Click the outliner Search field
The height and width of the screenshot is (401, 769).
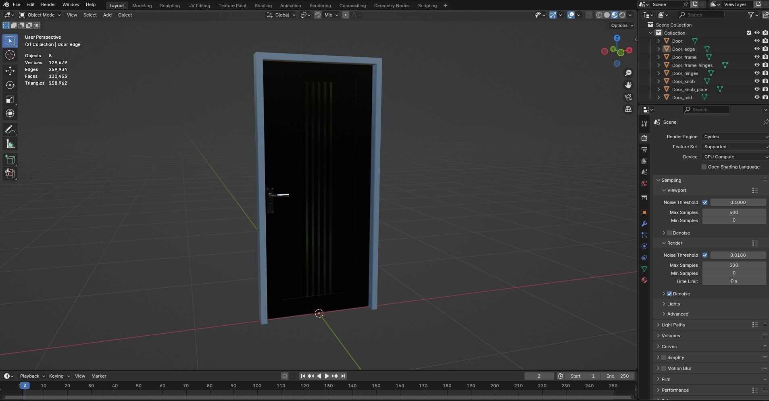(701, 15)
